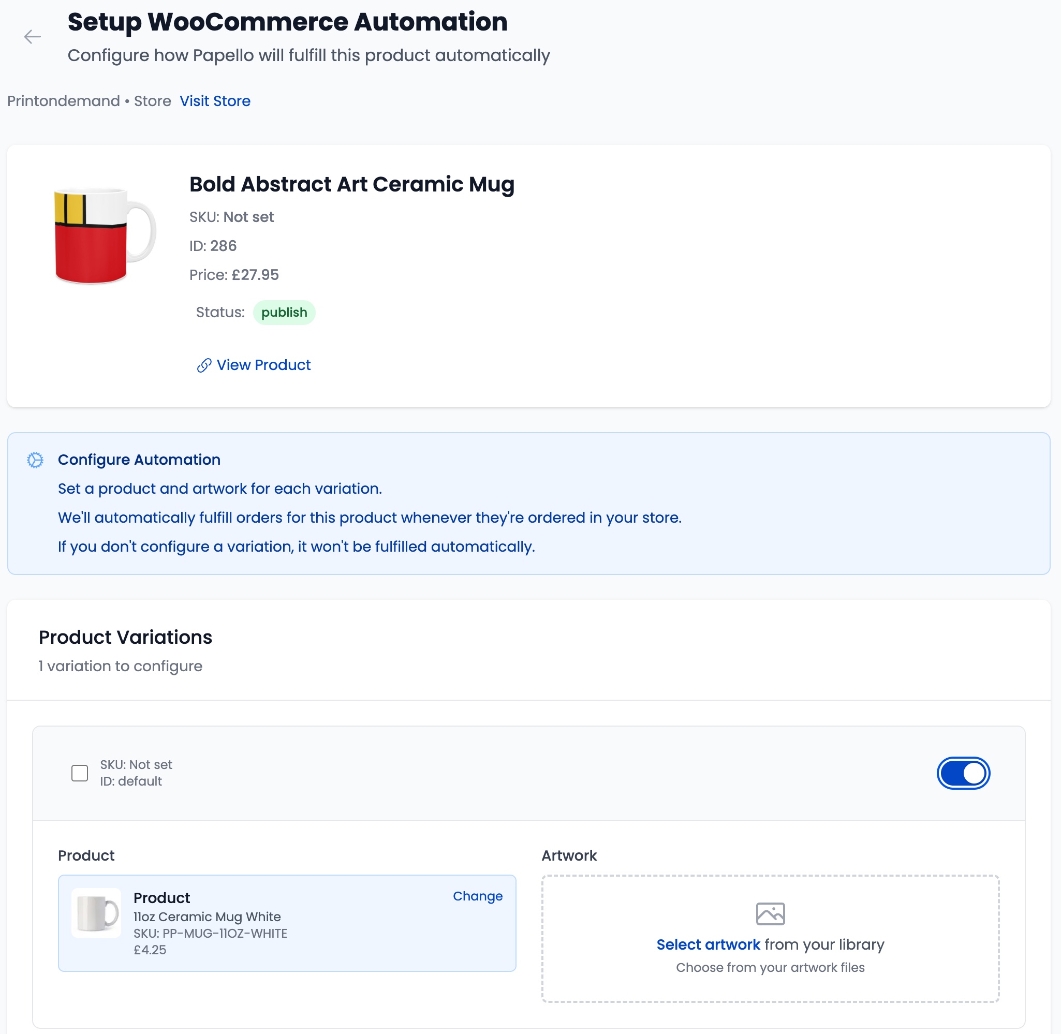Disable the variation automation toggle

pos(963,773)
